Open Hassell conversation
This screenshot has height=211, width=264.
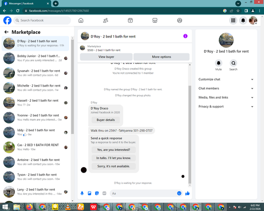coord(35,103)
